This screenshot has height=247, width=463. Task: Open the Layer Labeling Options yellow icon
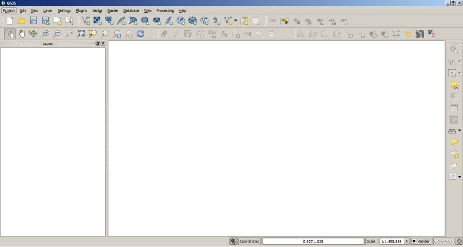click(284, 21)
